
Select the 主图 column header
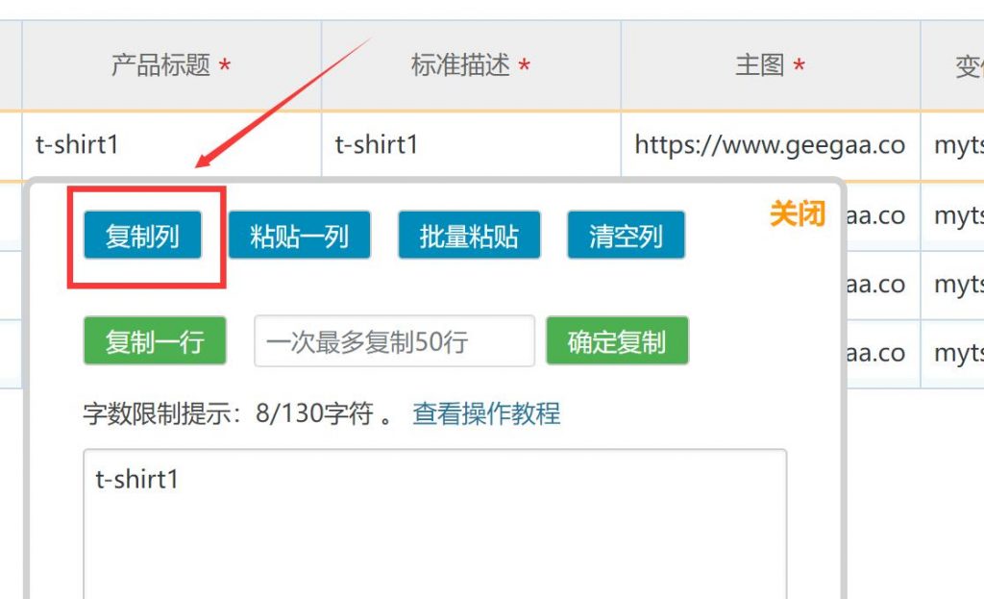[770, 65]
